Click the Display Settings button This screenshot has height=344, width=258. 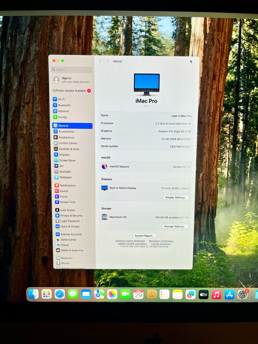coord(176,197)
